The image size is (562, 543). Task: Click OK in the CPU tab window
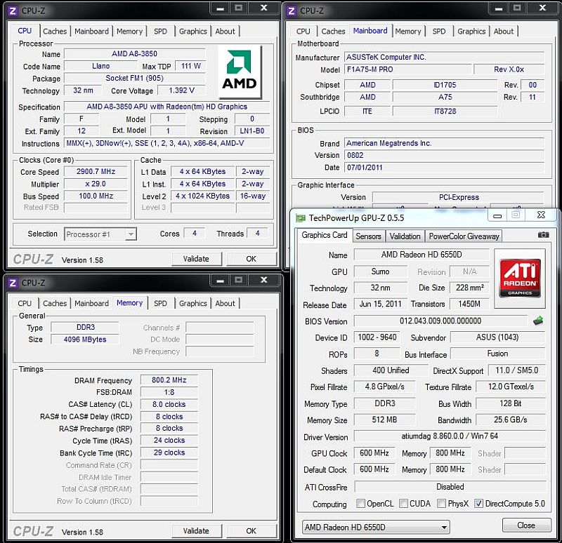[251, 259]
